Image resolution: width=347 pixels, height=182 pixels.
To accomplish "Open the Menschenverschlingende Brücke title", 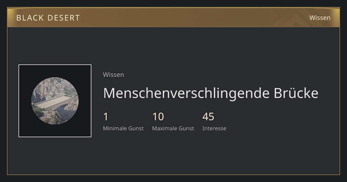I will pos(211,93).
